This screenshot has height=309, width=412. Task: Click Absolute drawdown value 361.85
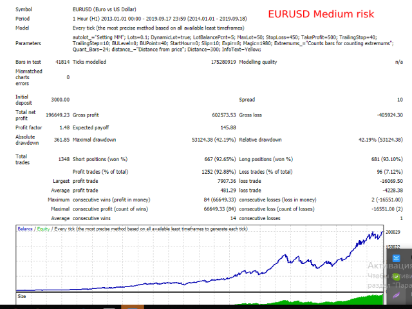pyautogui.click(x=62, y=140)
